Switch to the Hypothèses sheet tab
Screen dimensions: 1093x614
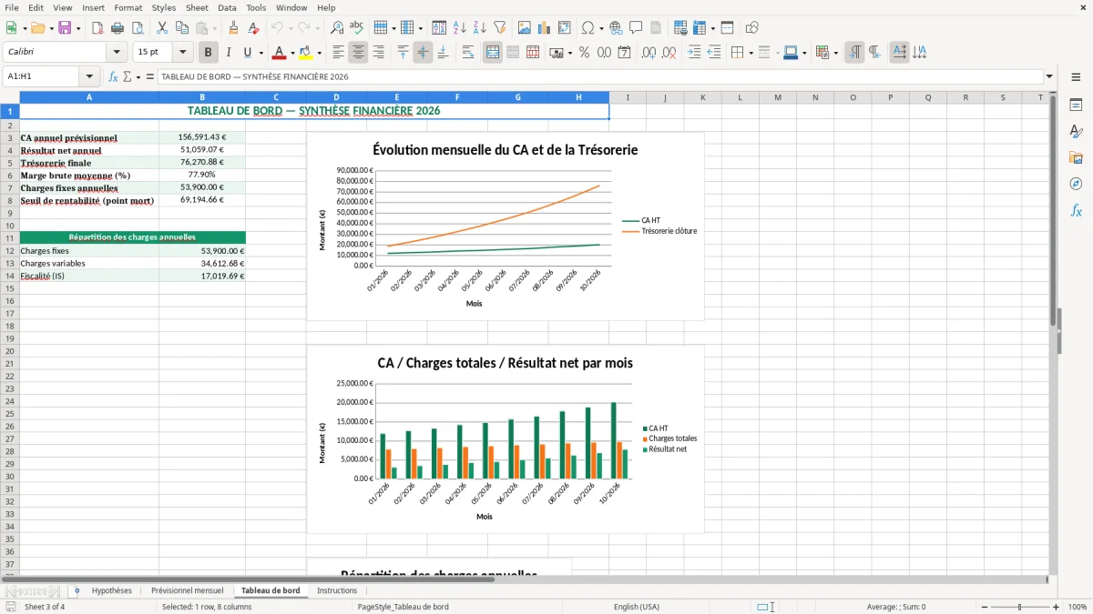click(x=111, y=590)
